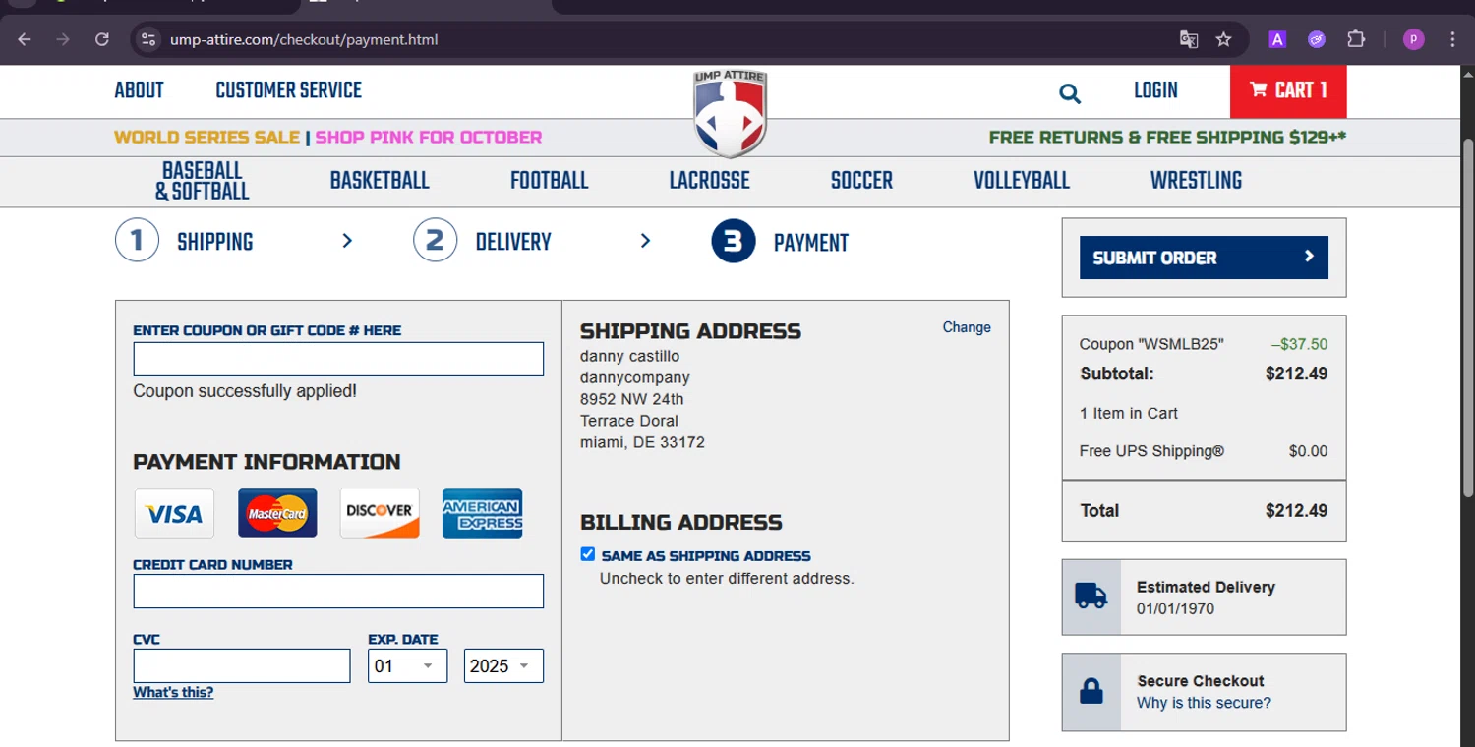This screenshot has width=1475, height=747.
Task: Reload the page with the refresh icon
Action: click(101, 39)
